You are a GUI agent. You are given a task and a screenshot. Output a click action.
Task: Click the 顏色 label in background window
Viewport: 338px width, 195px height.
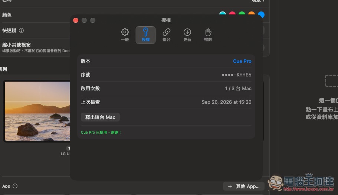[7, 15]
